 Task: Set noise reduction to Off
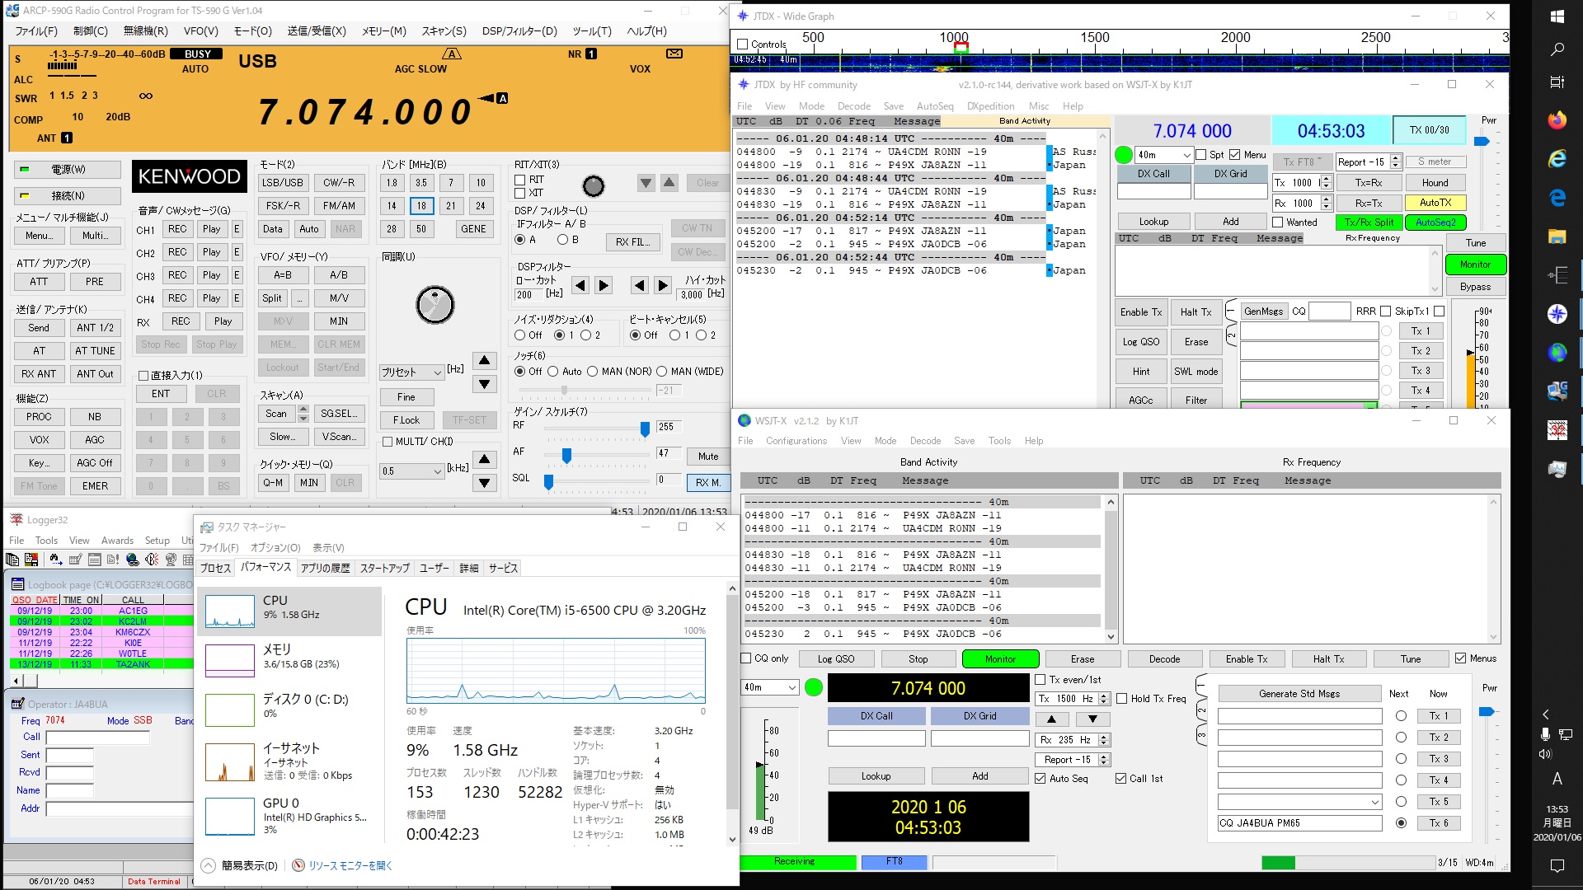(x=520, y=335)
